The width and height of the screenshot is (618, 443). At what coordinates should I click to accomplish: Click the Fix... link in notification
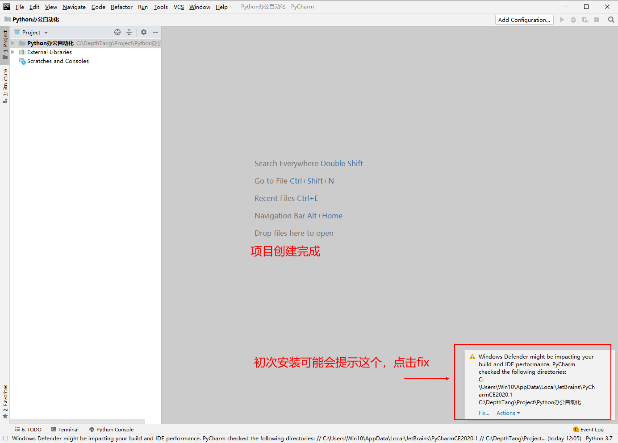484,413
